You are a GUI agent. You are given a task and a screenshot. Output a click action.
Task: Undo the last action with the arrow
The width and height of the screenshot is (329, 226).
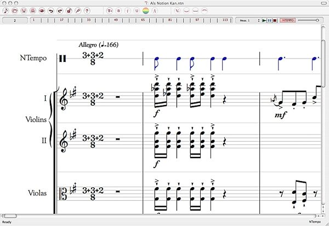tap(51, 11)
